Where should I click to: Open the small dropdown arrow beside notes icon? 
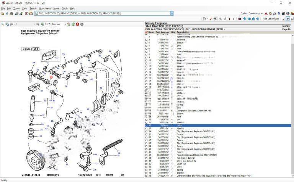coord(207,19)
